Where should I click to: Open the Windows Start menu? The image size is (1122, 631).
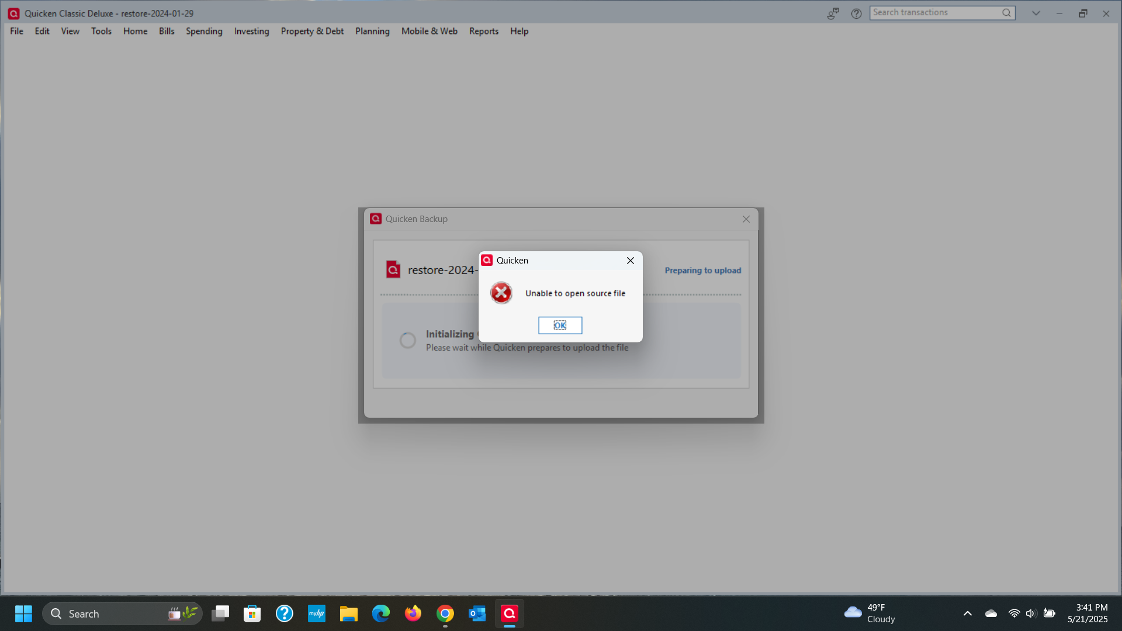[x=23, y=613]
